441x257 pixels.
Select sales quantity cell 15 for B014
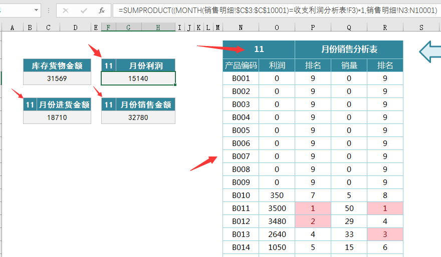point(349,247)
